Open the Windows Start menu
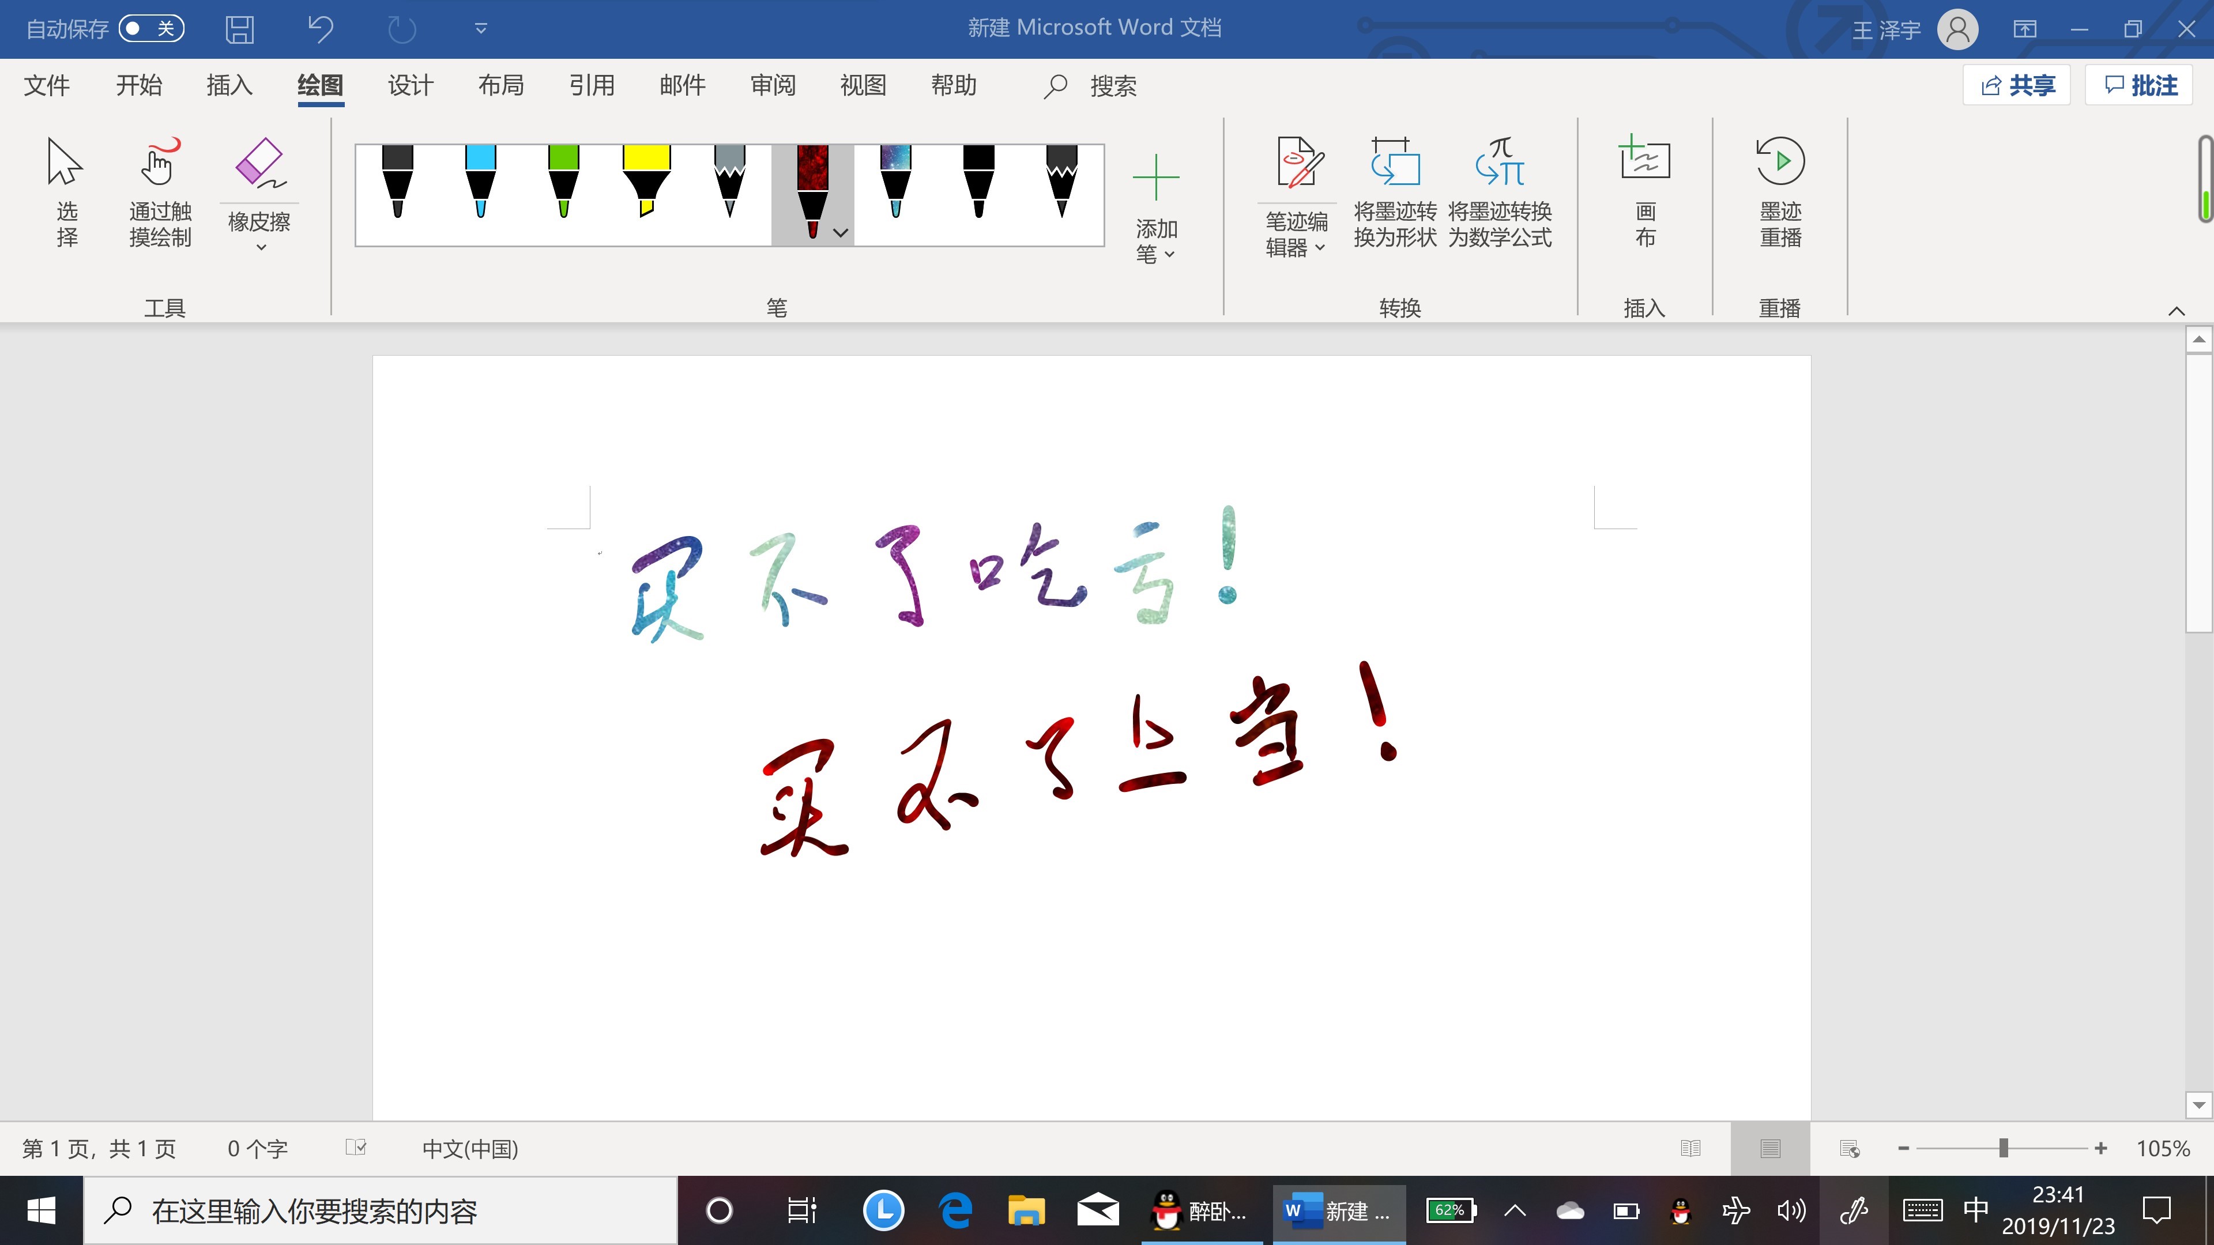Viewport: 2214px width, 1245px height. tap(42, 1210)
